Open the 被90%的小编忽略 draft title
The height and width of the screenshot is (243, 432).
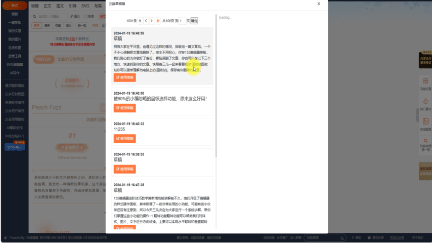pyautogui.click(x=160, y=99)
